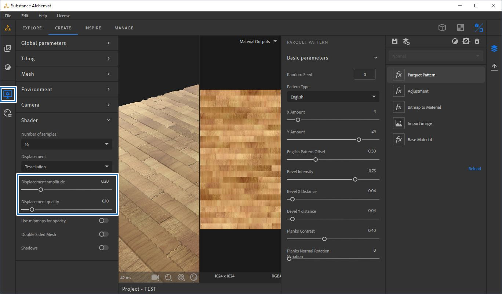Open the materials library sidebar icon
The width and height of the screenshot is (502, 294).
pyautogui.click(x=8, y=49)
